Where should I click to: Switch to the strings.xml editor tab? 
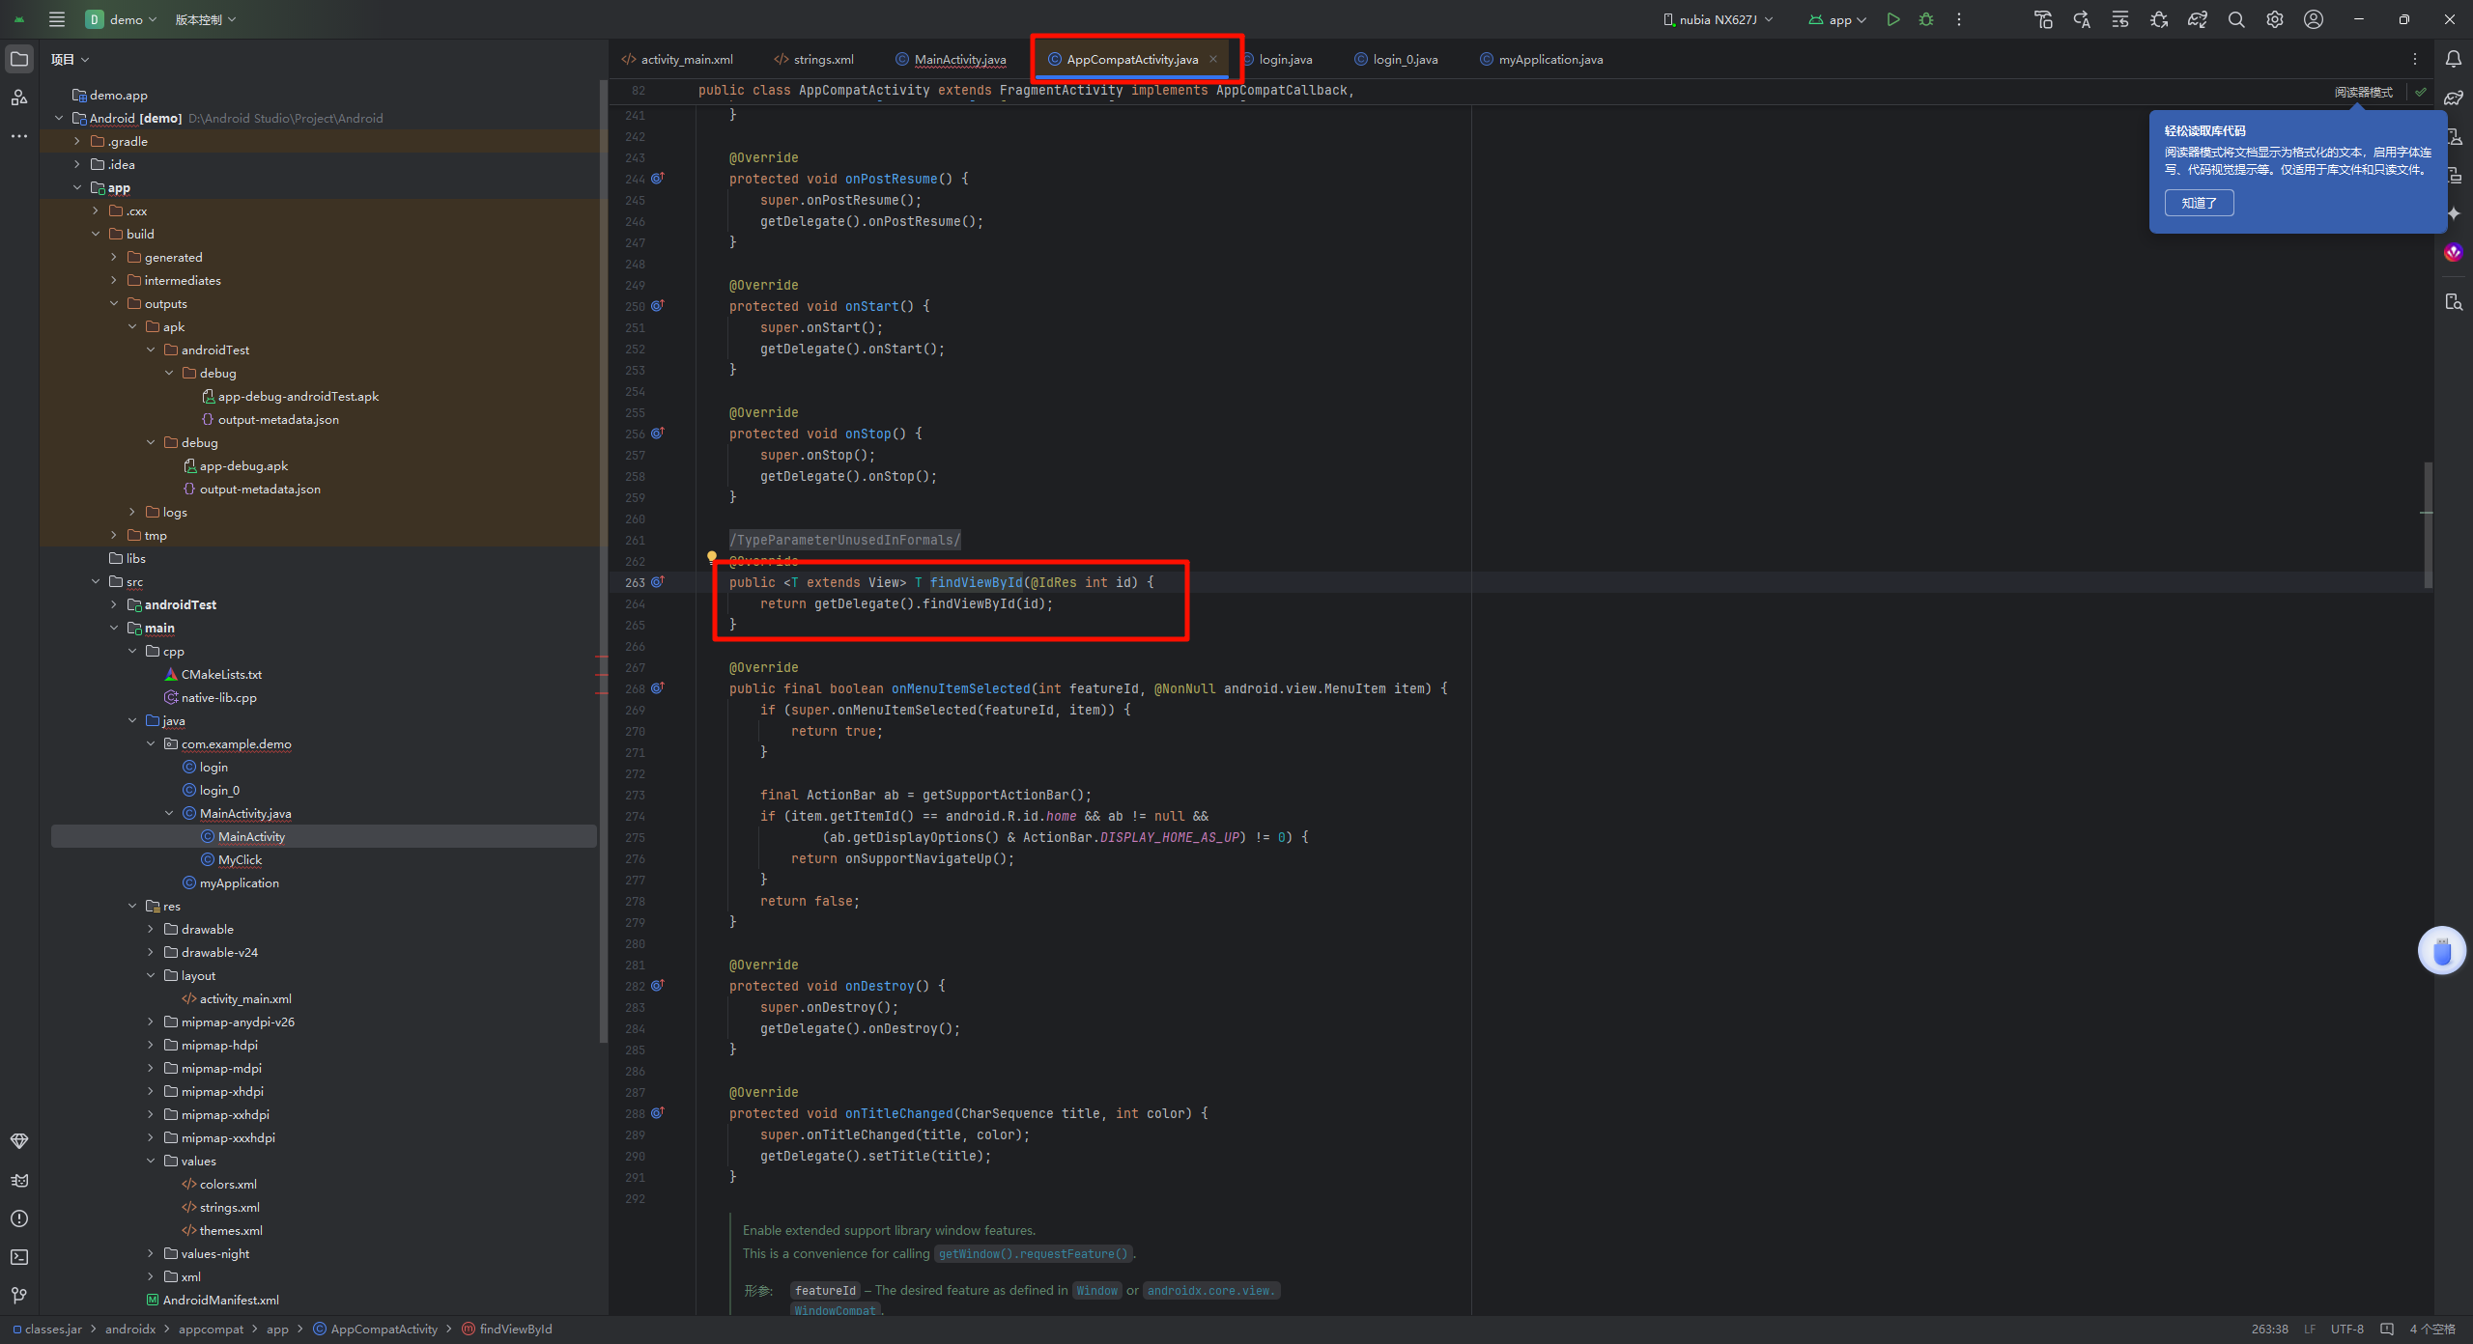(823, 59)
